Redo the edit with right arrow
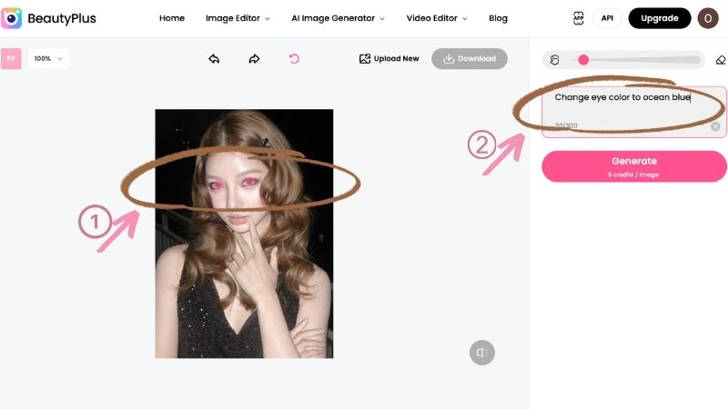This screenshot has width=728, height=409. 254,59
